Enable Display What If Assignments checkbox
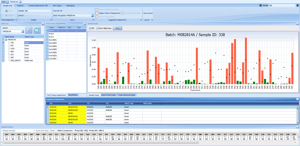 (97, 13)
